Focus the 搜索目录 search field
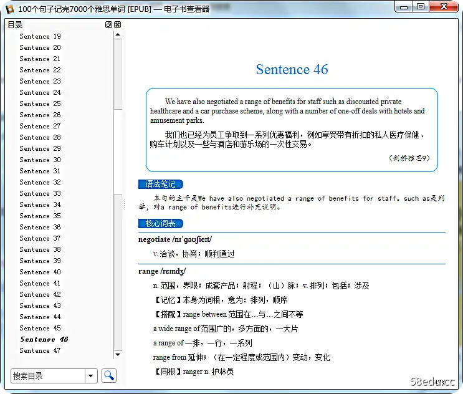 point(48,376)
